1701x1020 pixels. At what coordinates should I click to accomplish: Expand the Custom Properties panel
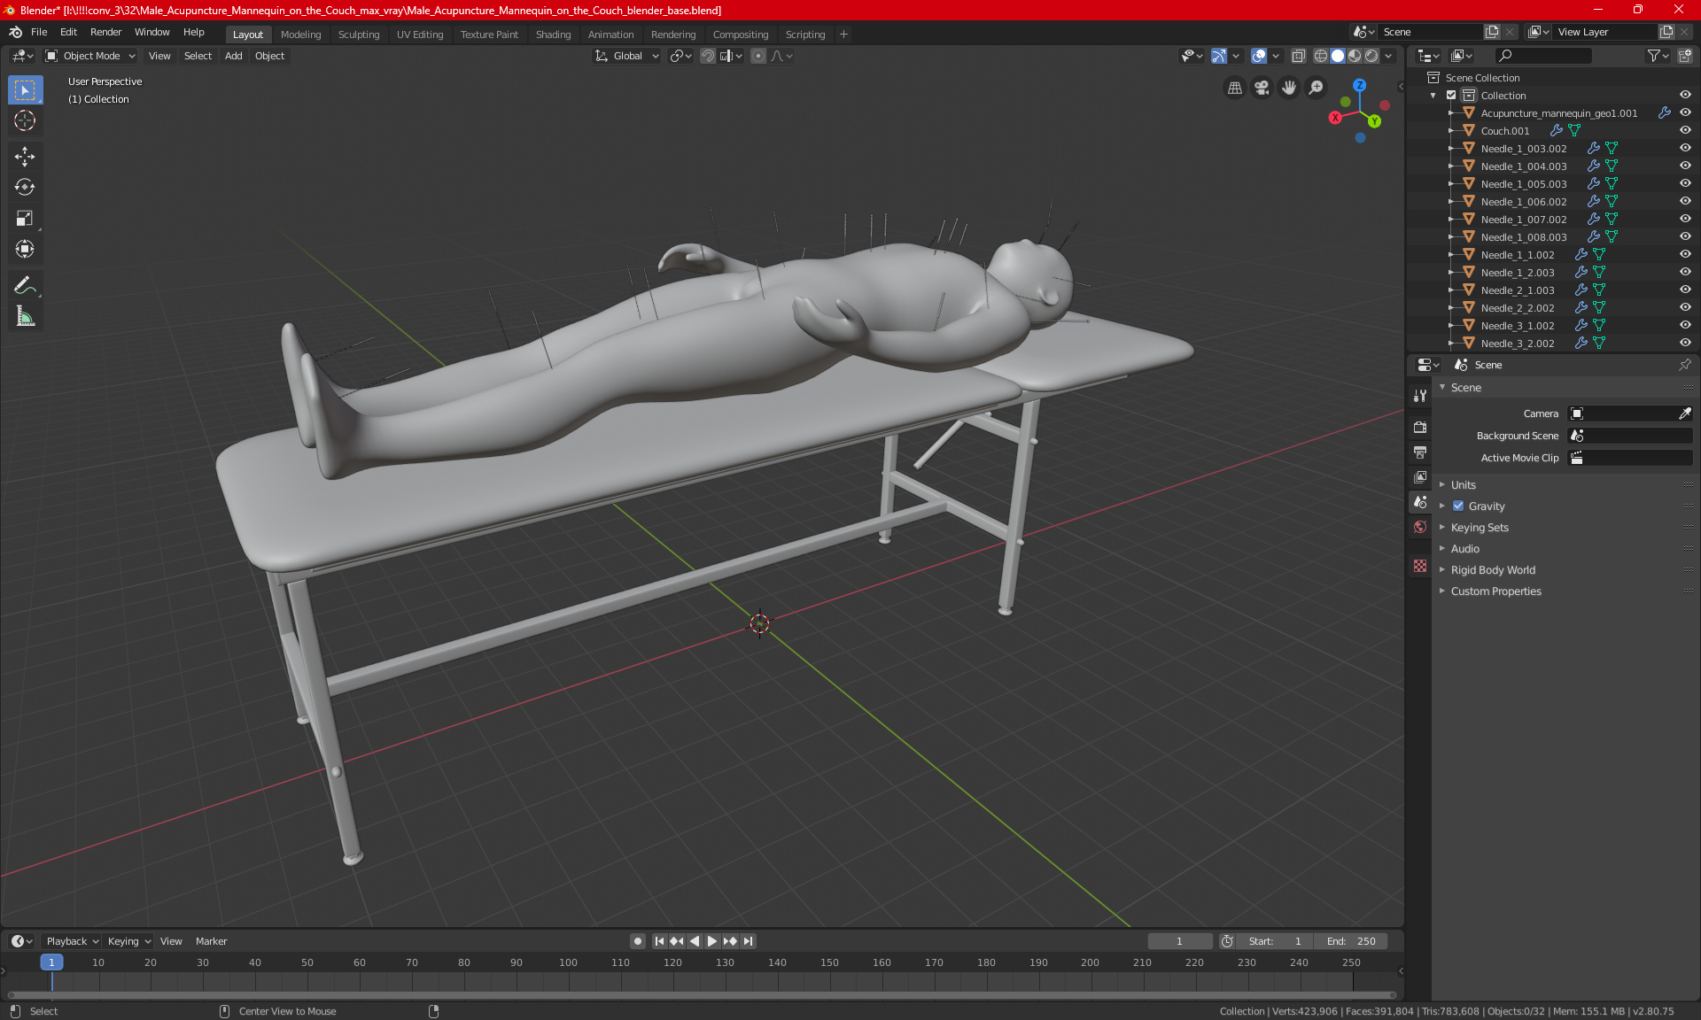1495,591
